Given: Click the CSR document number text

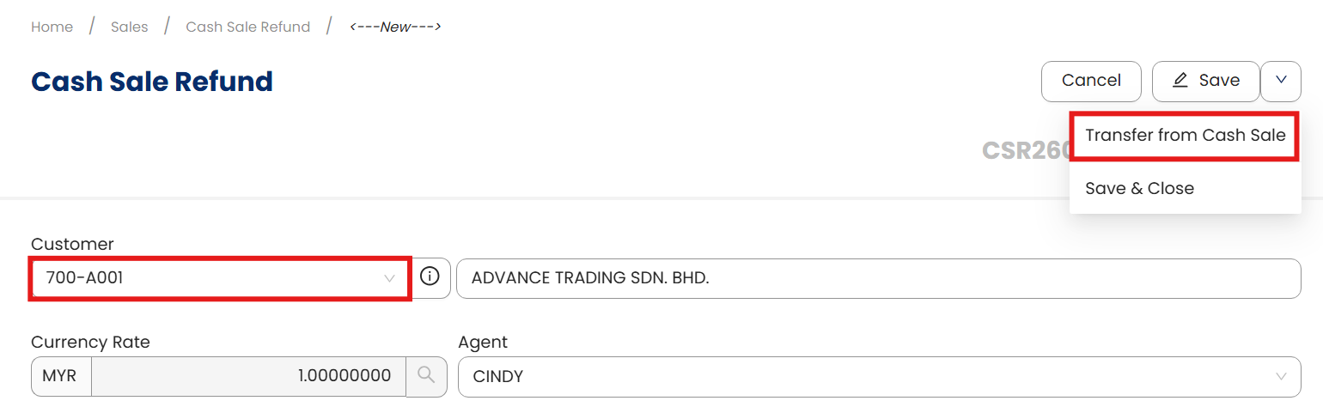Looking at the screenshot, I should (x=1026, y=150).
